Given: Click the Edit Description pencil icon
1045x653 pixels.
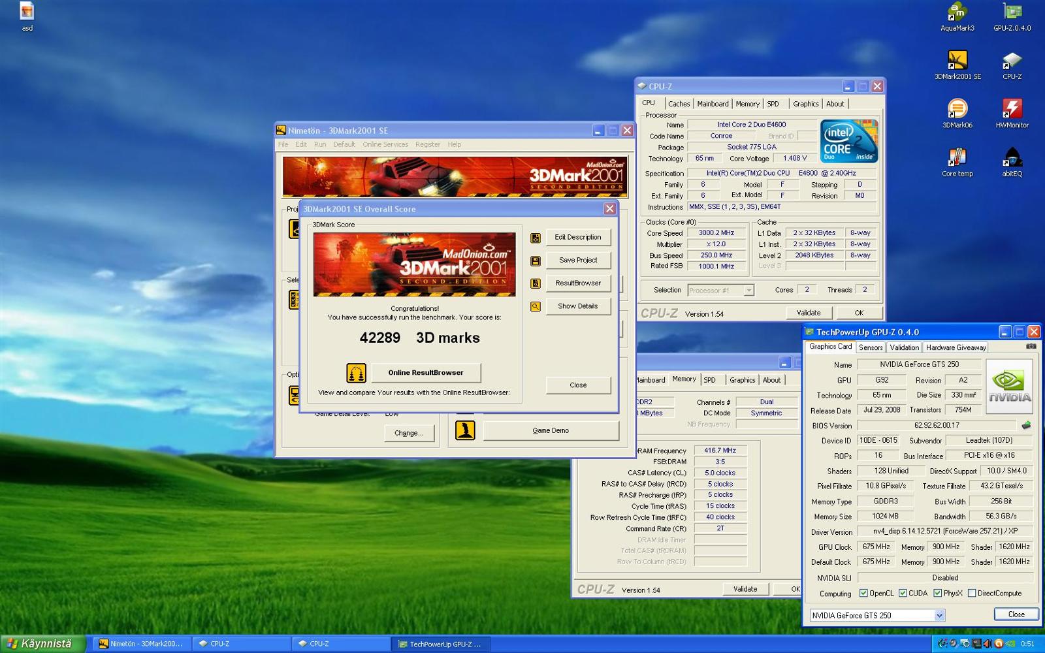Looking at the screenshot, I should click(x=536, y=238).
